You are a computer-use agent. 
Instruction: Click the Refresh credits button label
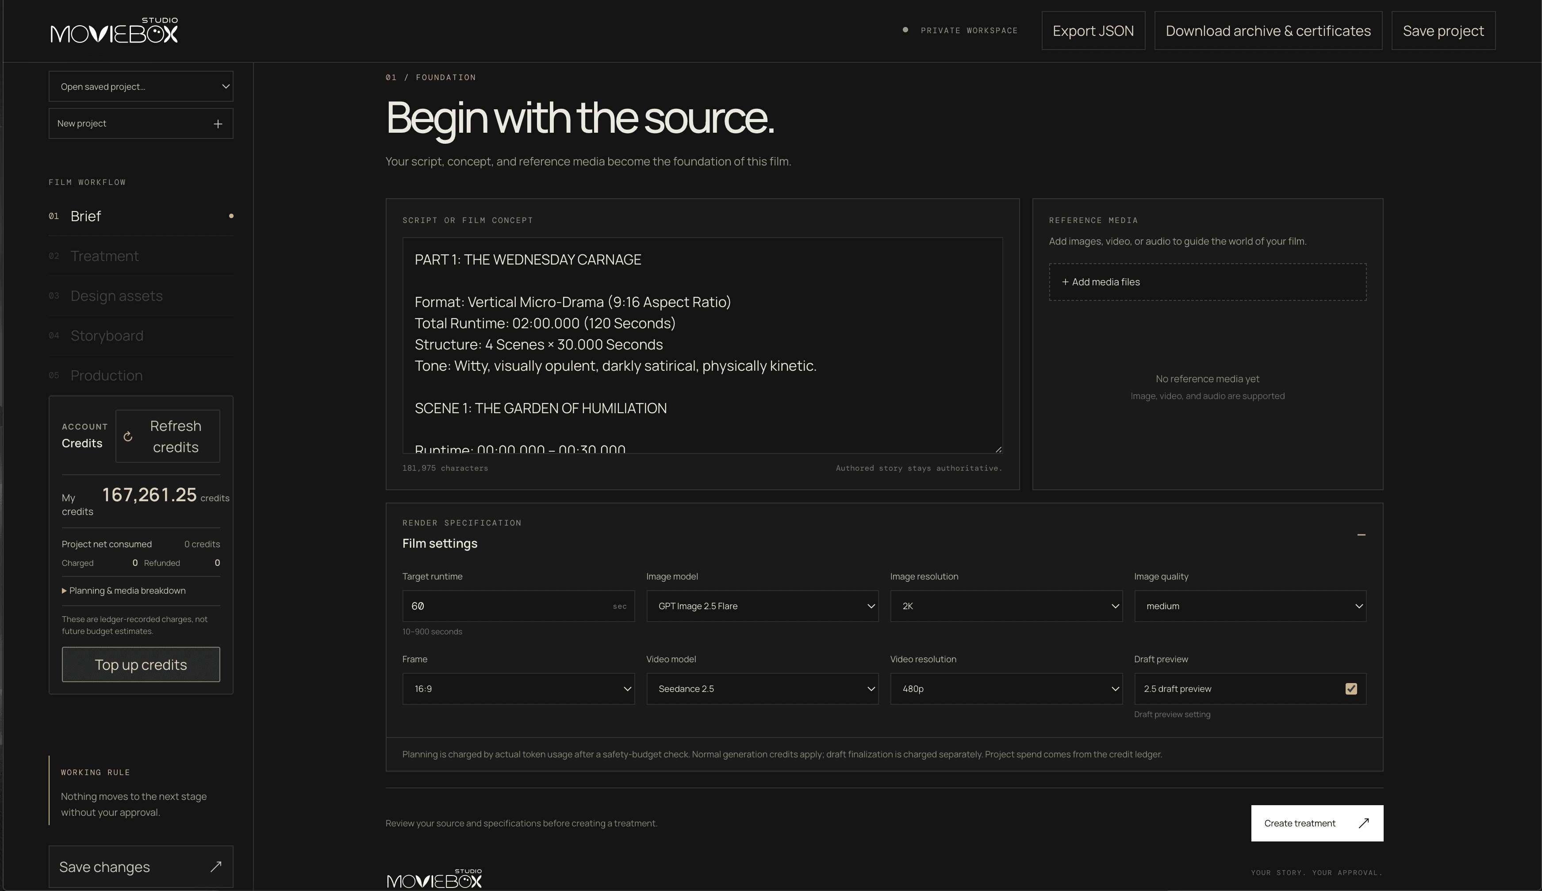point(176,436)
